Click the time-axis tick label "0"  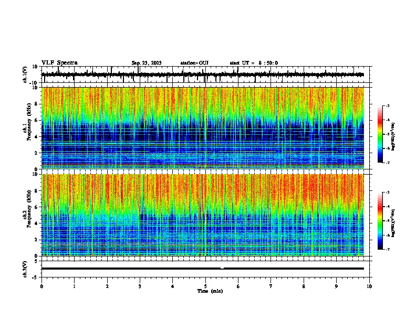[41, 286]
